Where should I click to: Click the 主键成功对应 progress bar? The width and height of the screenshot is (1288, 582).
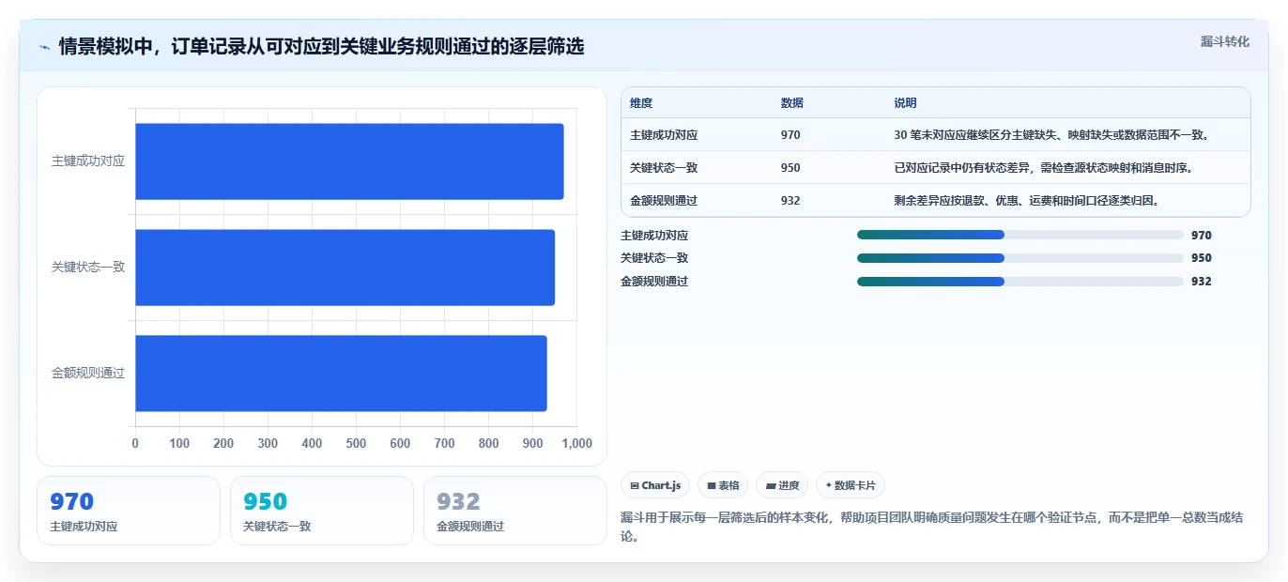click(x=1020, y=235)
